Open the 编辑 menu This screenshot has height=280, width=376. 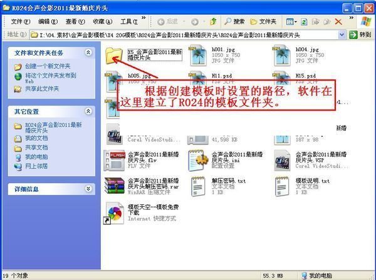46,21
